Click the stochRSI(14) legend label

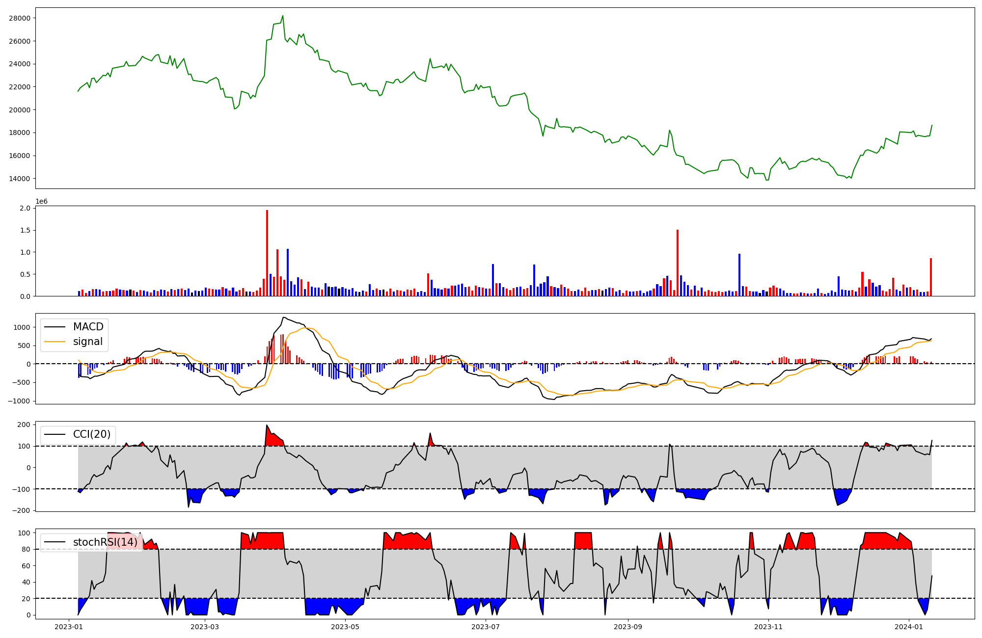pyautogui.click(x=106, y=542)
